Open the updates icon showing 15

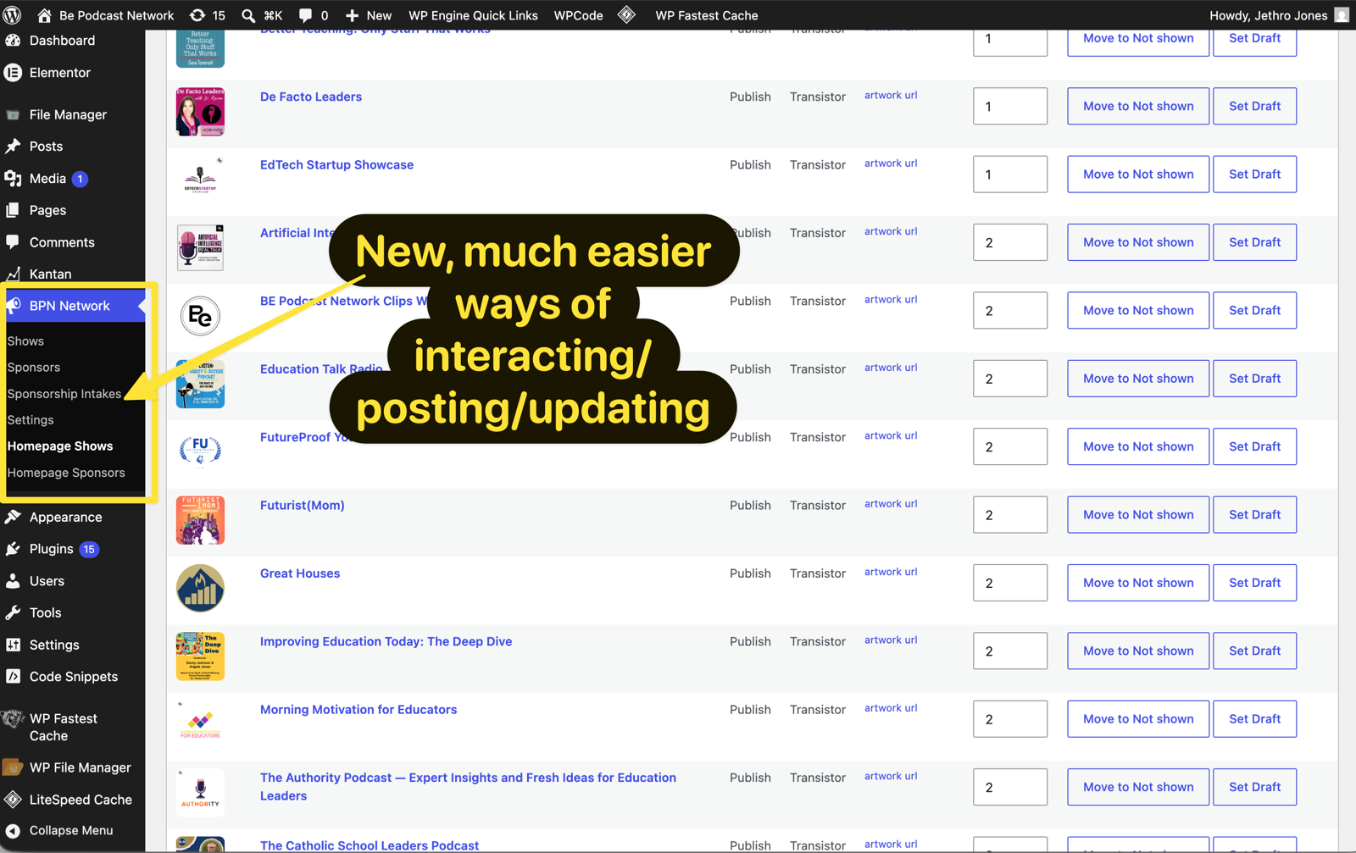click(197, 15)
